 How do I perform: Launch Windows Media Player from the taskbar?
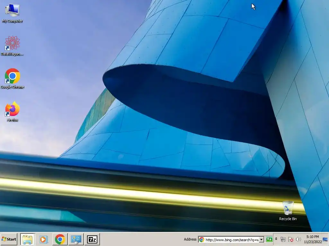[44, 239]
